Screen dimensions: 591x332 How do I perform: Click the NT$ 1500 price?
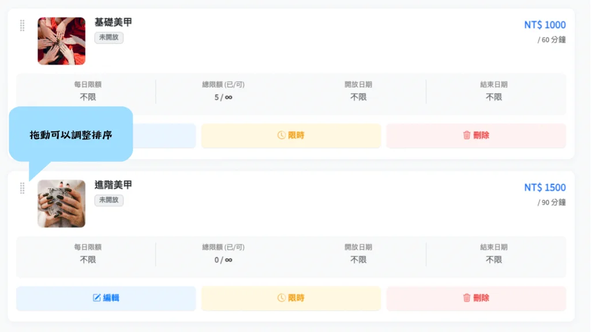[x=545, y=187]
